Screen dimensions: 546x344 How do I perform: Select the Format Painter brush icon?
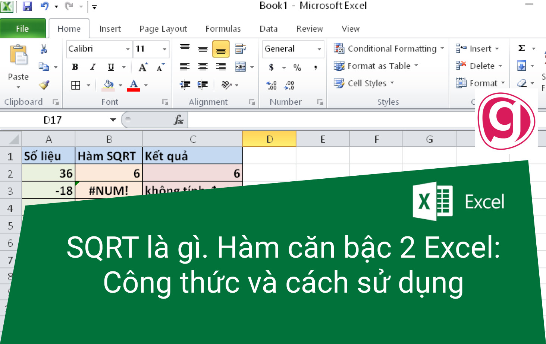(x=44, y=85)
